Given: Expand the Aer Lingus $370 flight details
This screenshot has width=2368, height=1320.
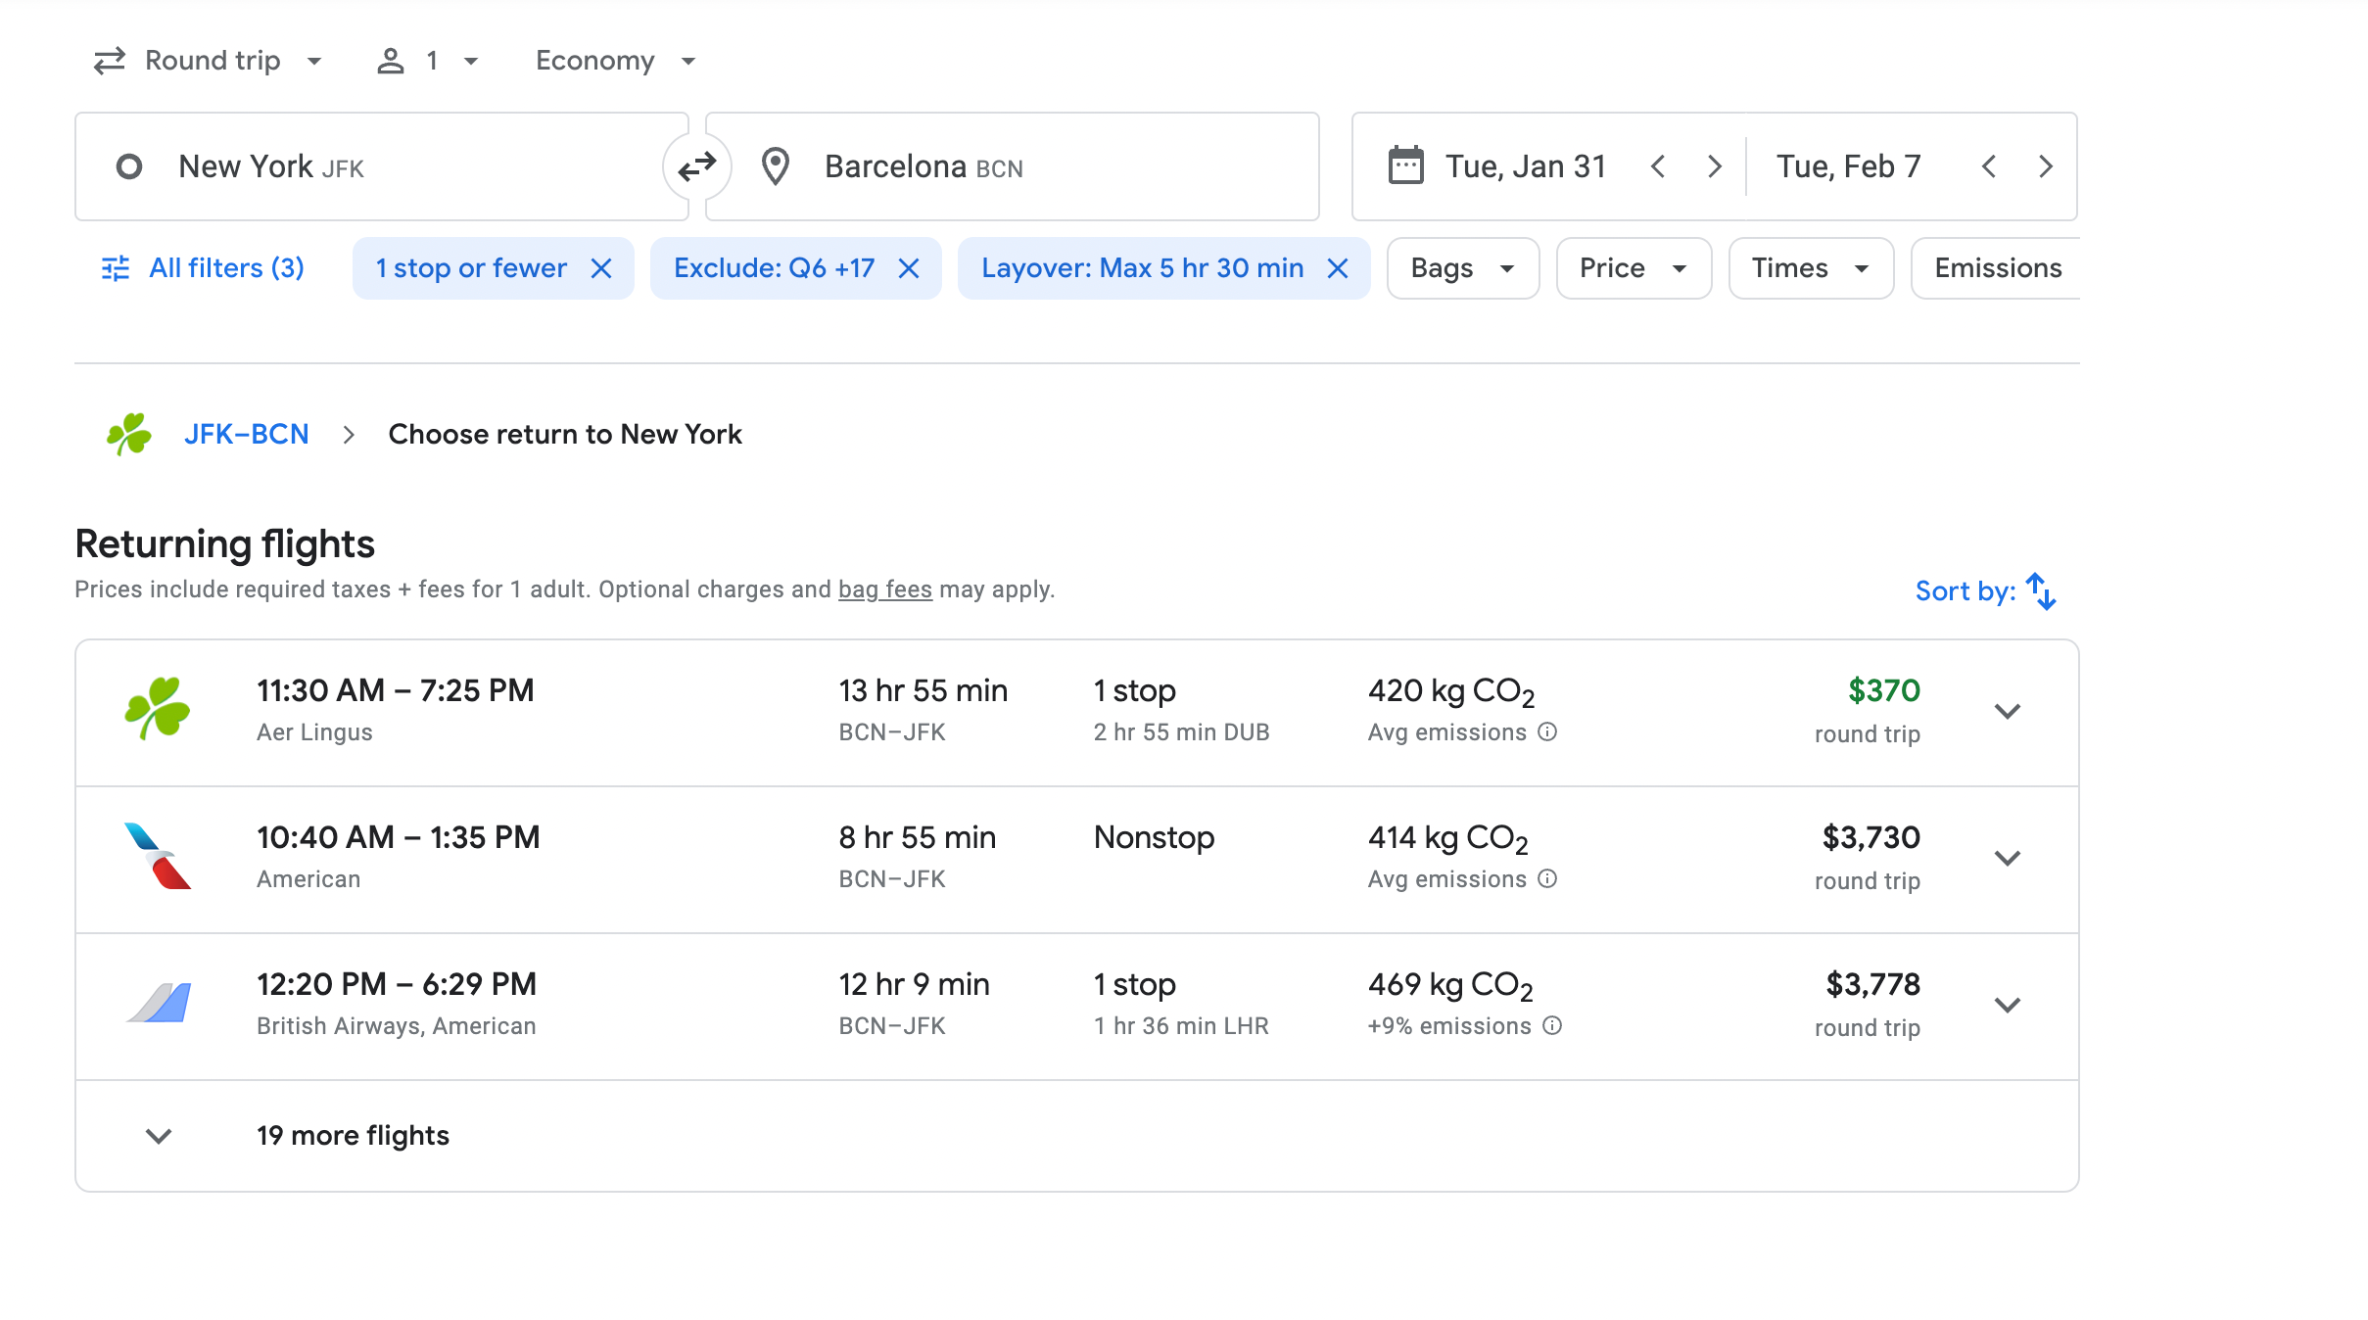Looking at the screenshot, I should [2008, 712].
